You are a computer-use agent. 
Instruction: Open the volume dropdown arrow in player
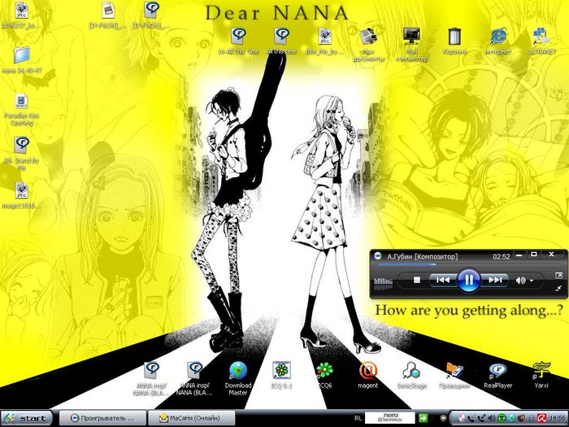tap(532, 281)
